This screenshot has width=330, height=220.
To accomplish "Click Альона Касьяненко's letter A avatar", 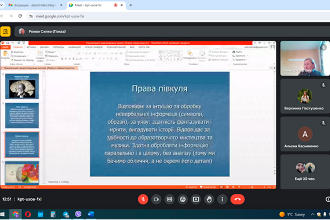I will pos(305,134).
